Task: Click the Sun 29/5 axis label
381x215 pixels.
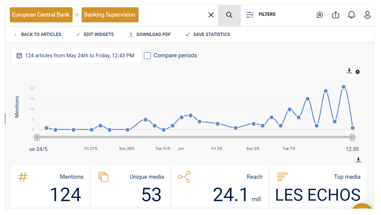Action: coord(127,149)
